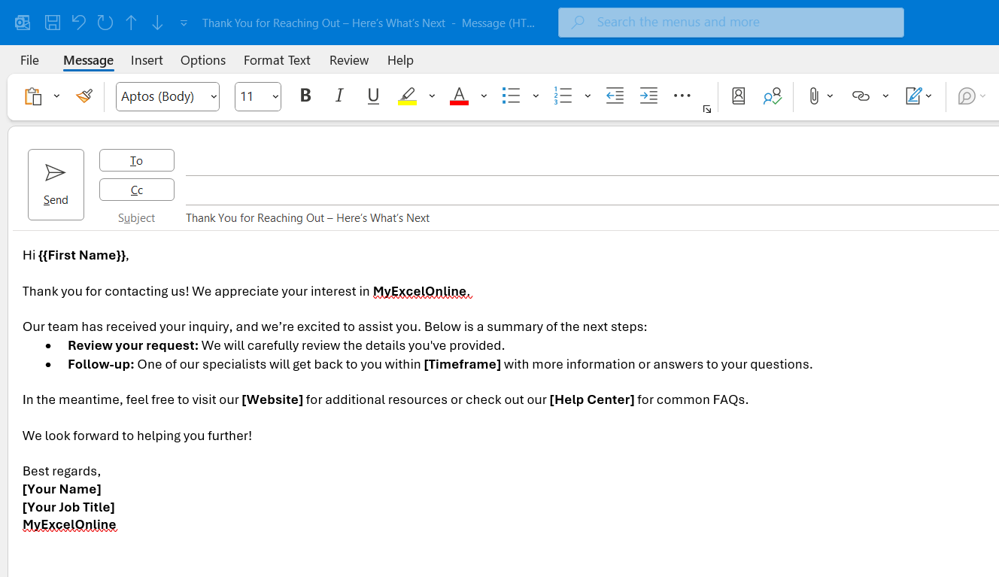This screenshot has width=999, height=577.
Task: Click the Subject field text
Action: click(x=308, y=218)
